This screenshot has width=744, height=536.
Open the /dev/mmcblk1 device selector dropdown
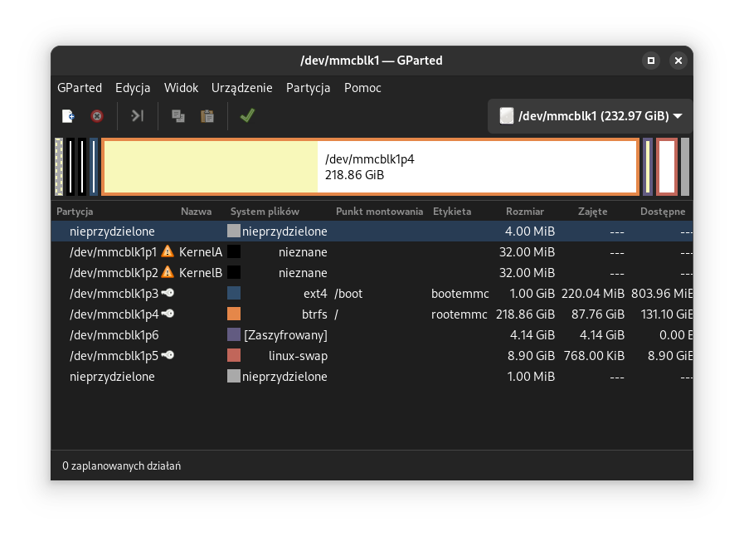click(x=590, y=116)
